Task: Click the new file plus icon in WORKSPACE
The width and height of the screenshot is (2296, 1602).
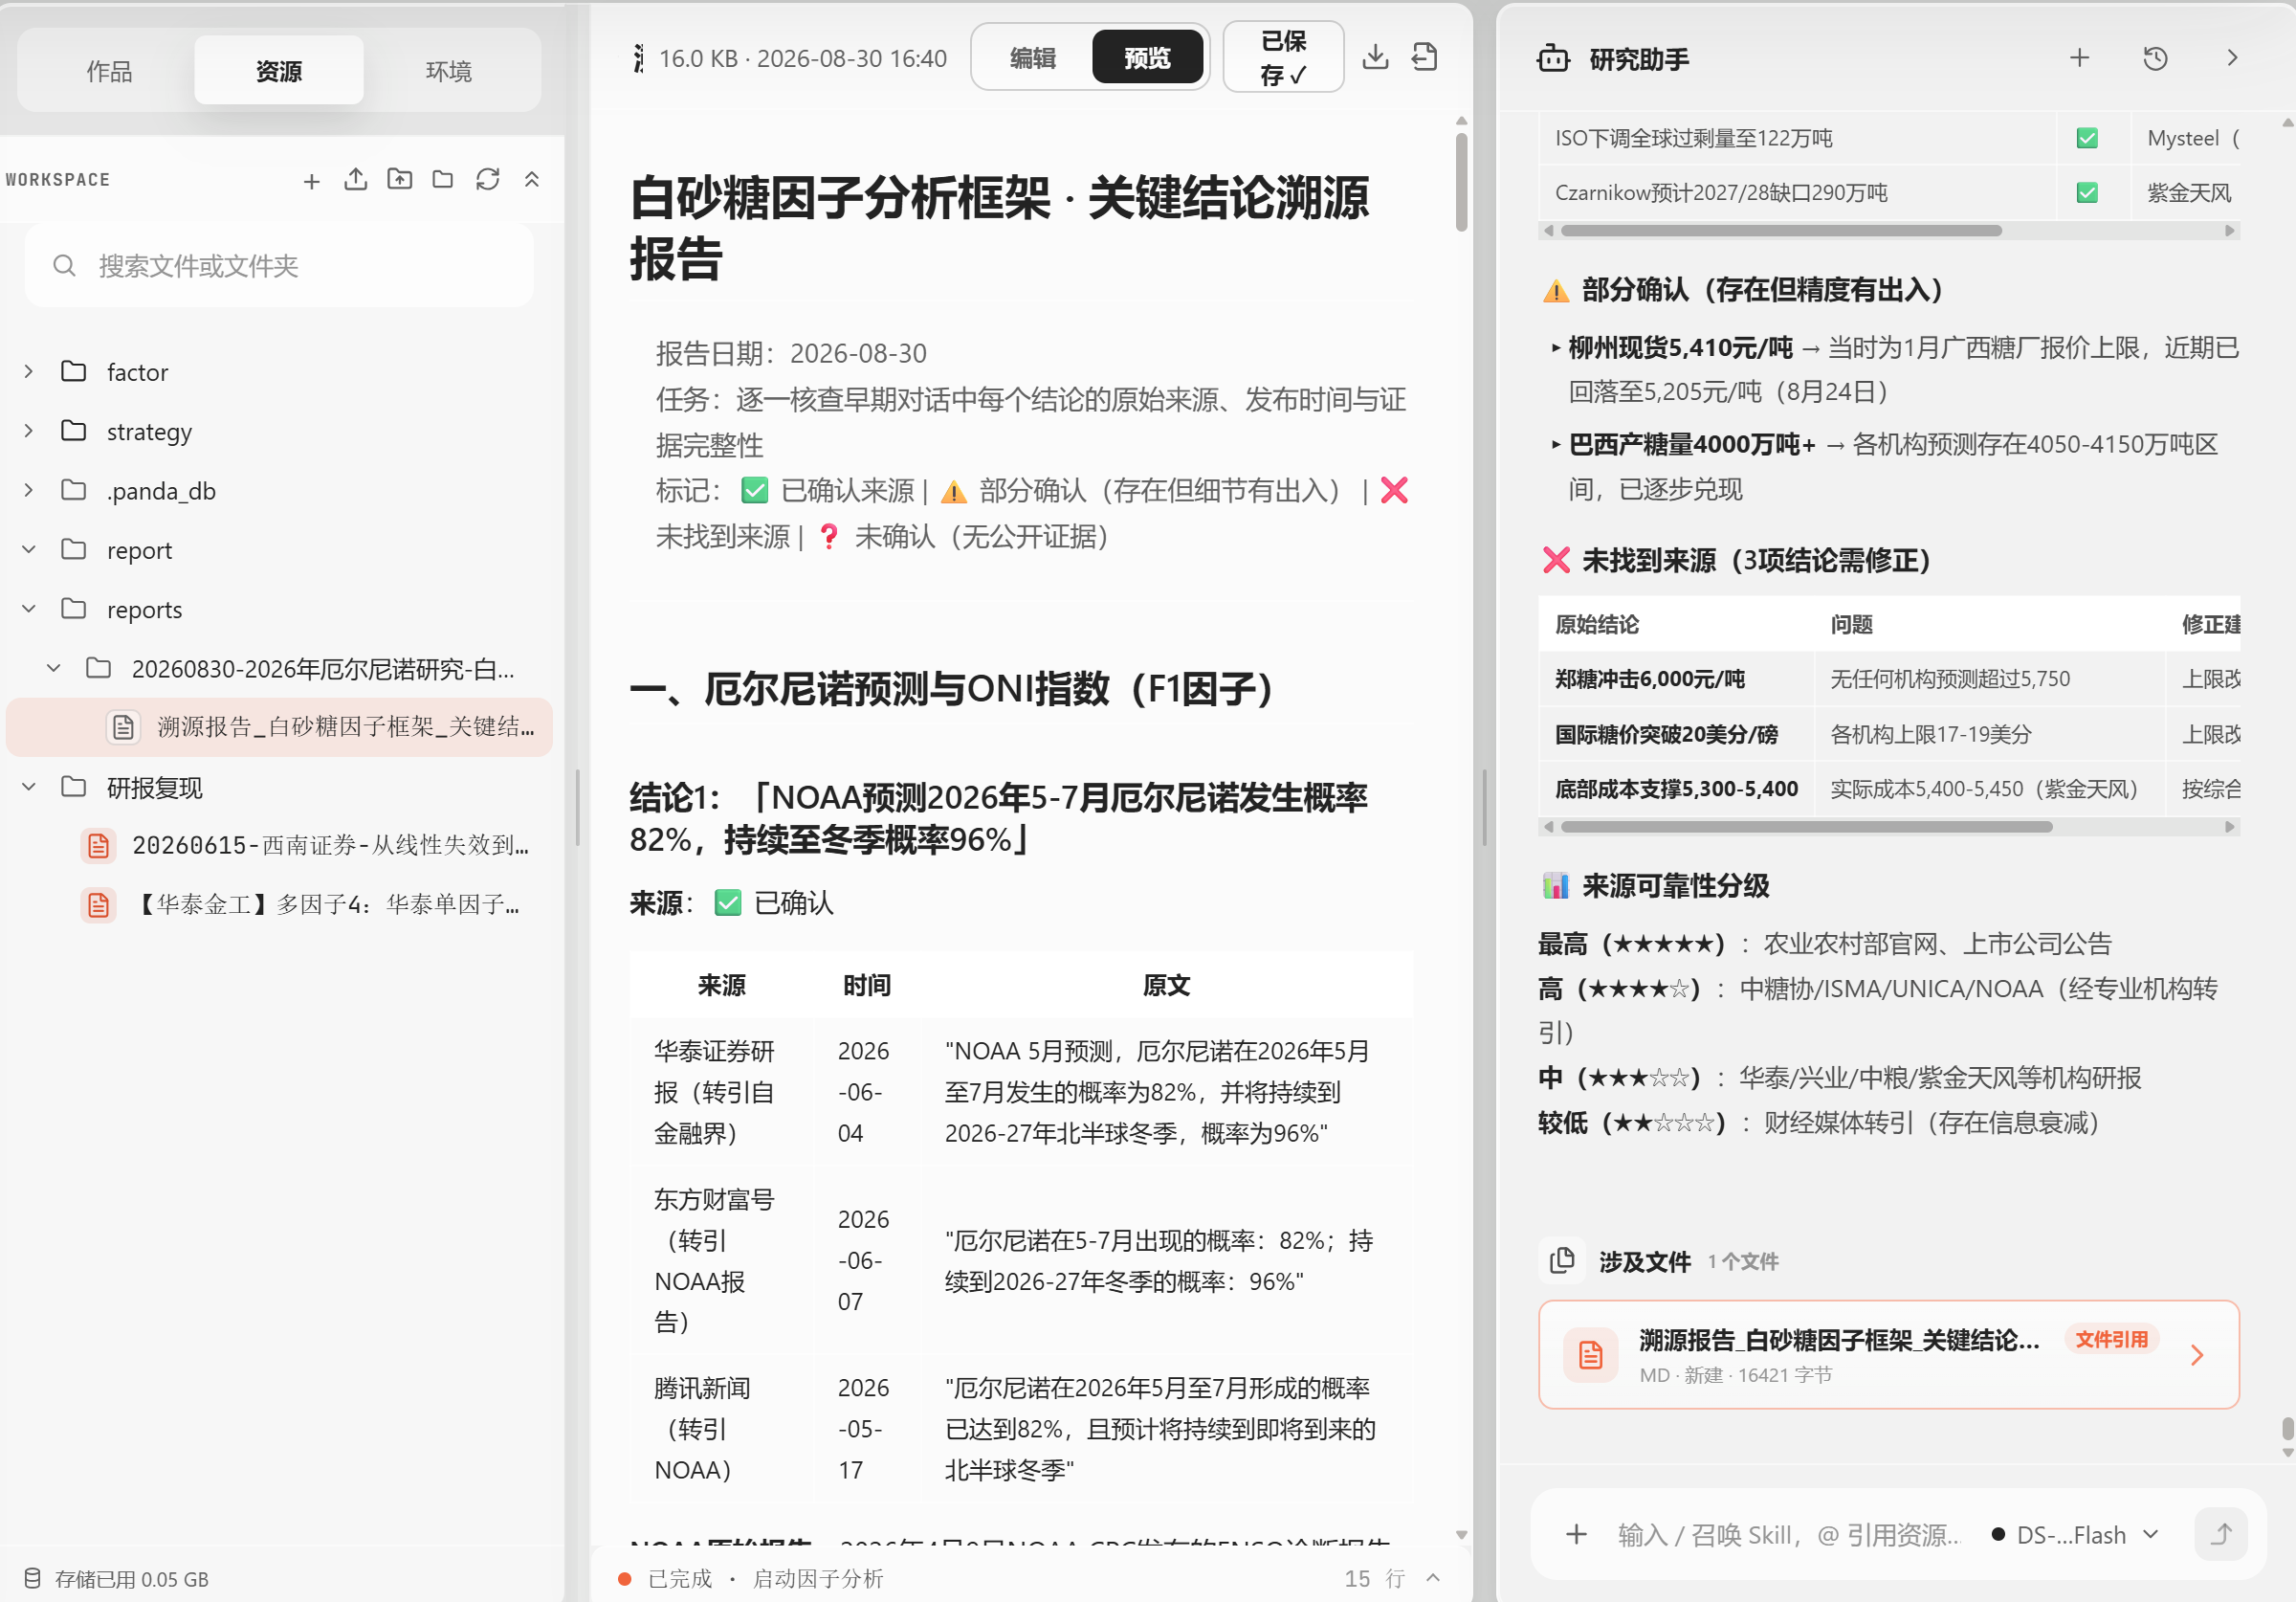Action: pyautogui.click(x=312, y=181)
